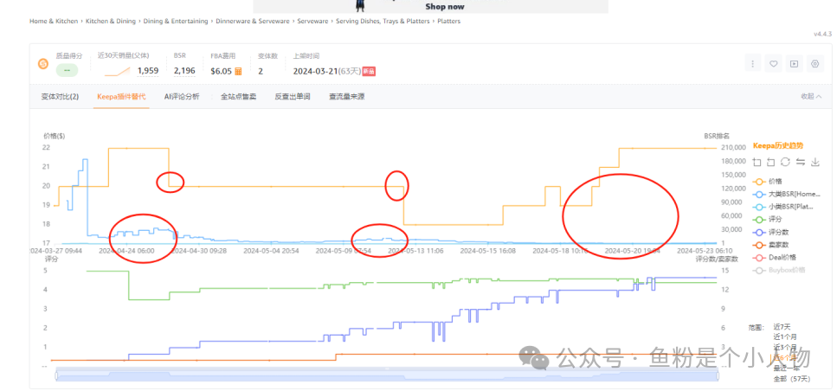Collapse the panel with 收起
Image resolution: width=837 pixels, height=391 pixels.
[811, 97]
